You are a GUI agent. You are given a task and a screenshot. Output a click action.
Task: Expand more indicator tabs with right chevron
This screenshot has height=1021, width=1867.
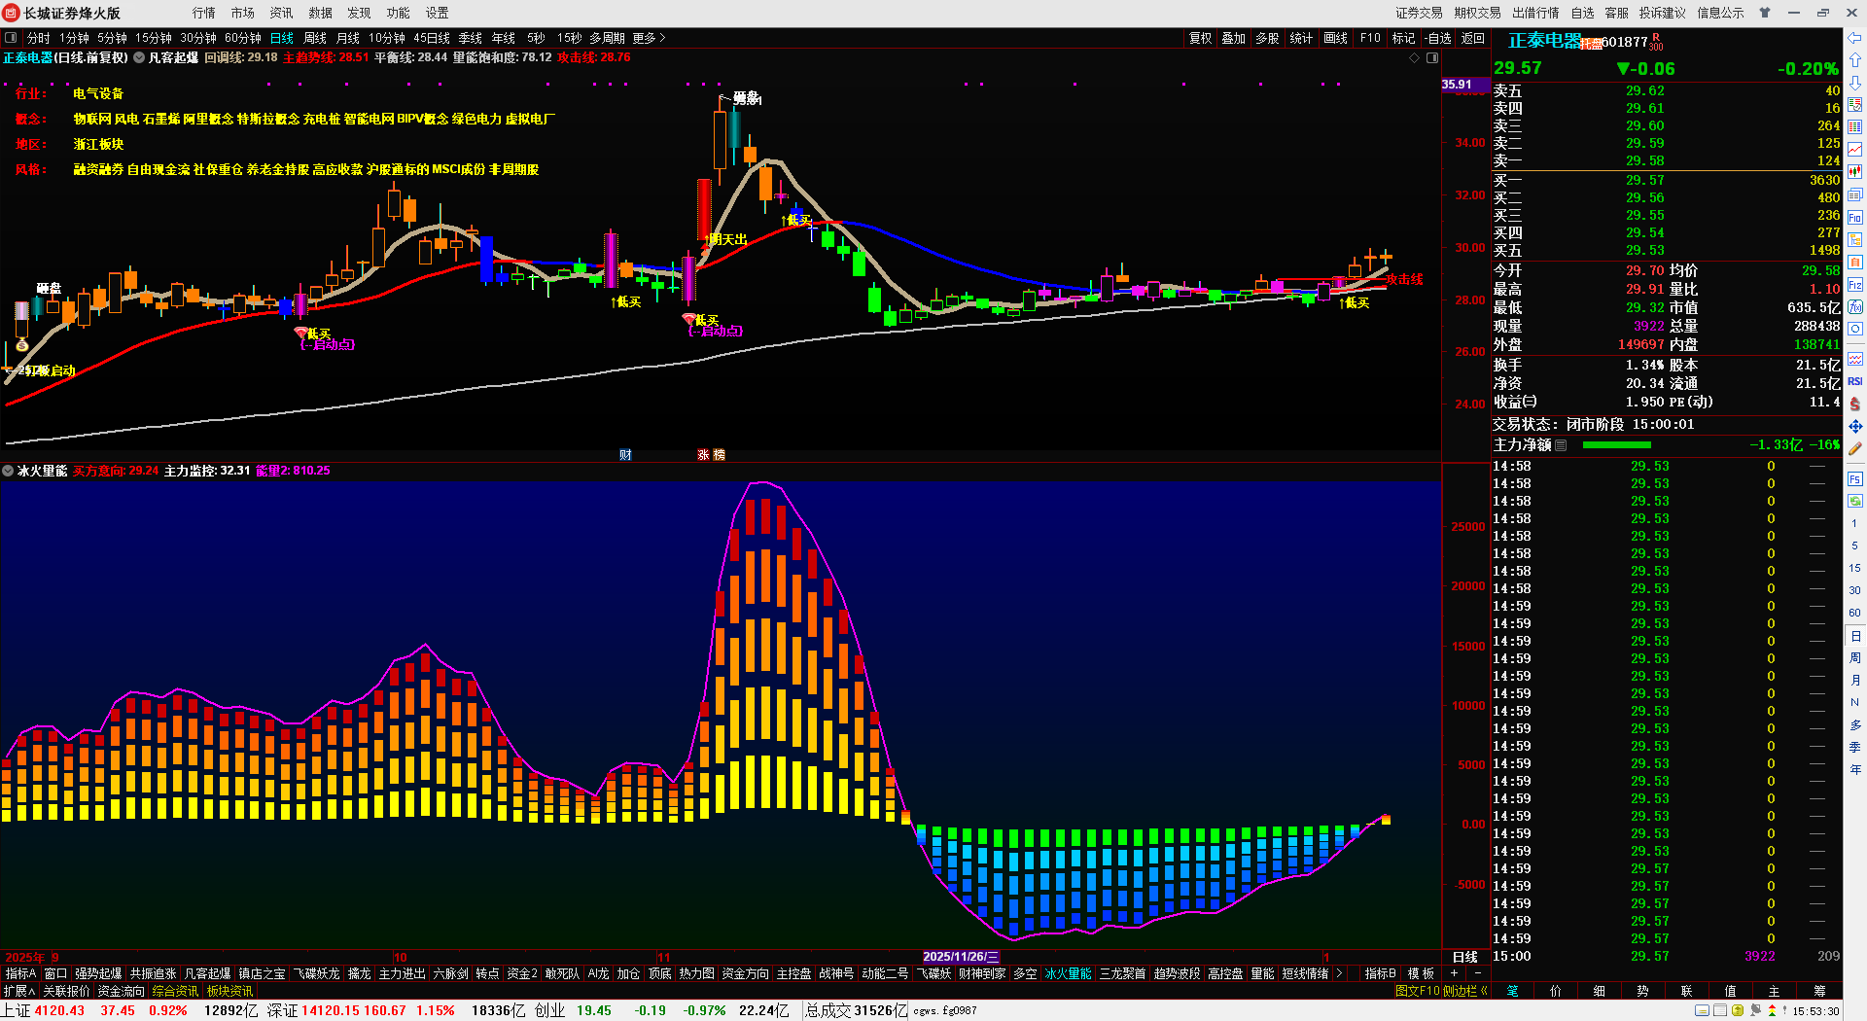pyautogui.click(x=1339, y=973)
